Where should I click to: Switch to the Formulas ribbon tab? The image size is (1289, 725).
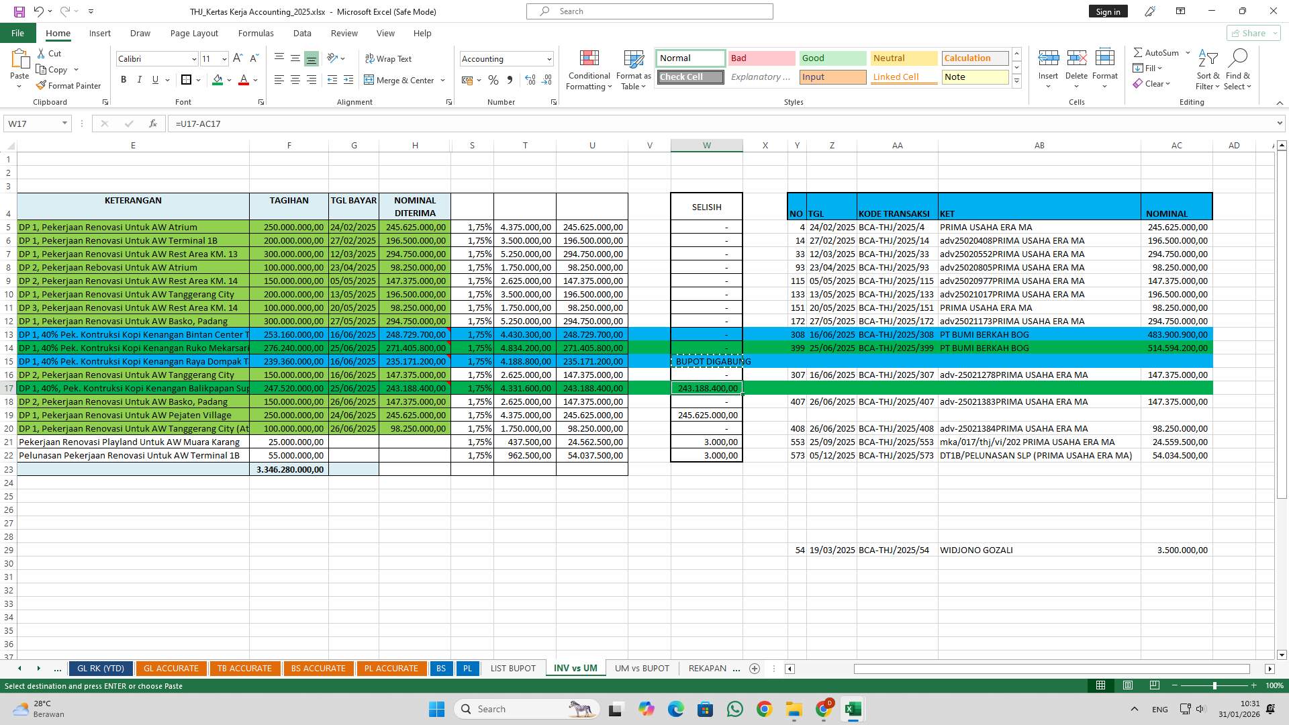[256, 33]
